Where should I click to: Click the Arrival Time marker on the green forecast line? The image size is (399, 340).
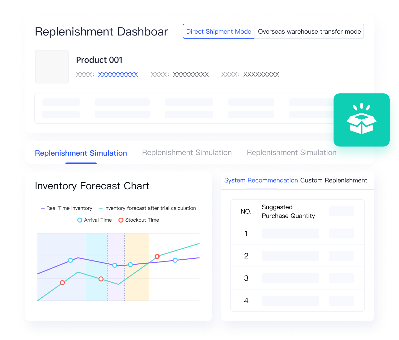(x=130, y=265)
